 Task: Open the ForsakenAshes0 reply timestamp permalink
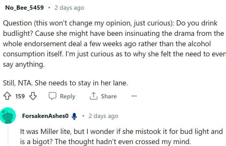point(103,116)
